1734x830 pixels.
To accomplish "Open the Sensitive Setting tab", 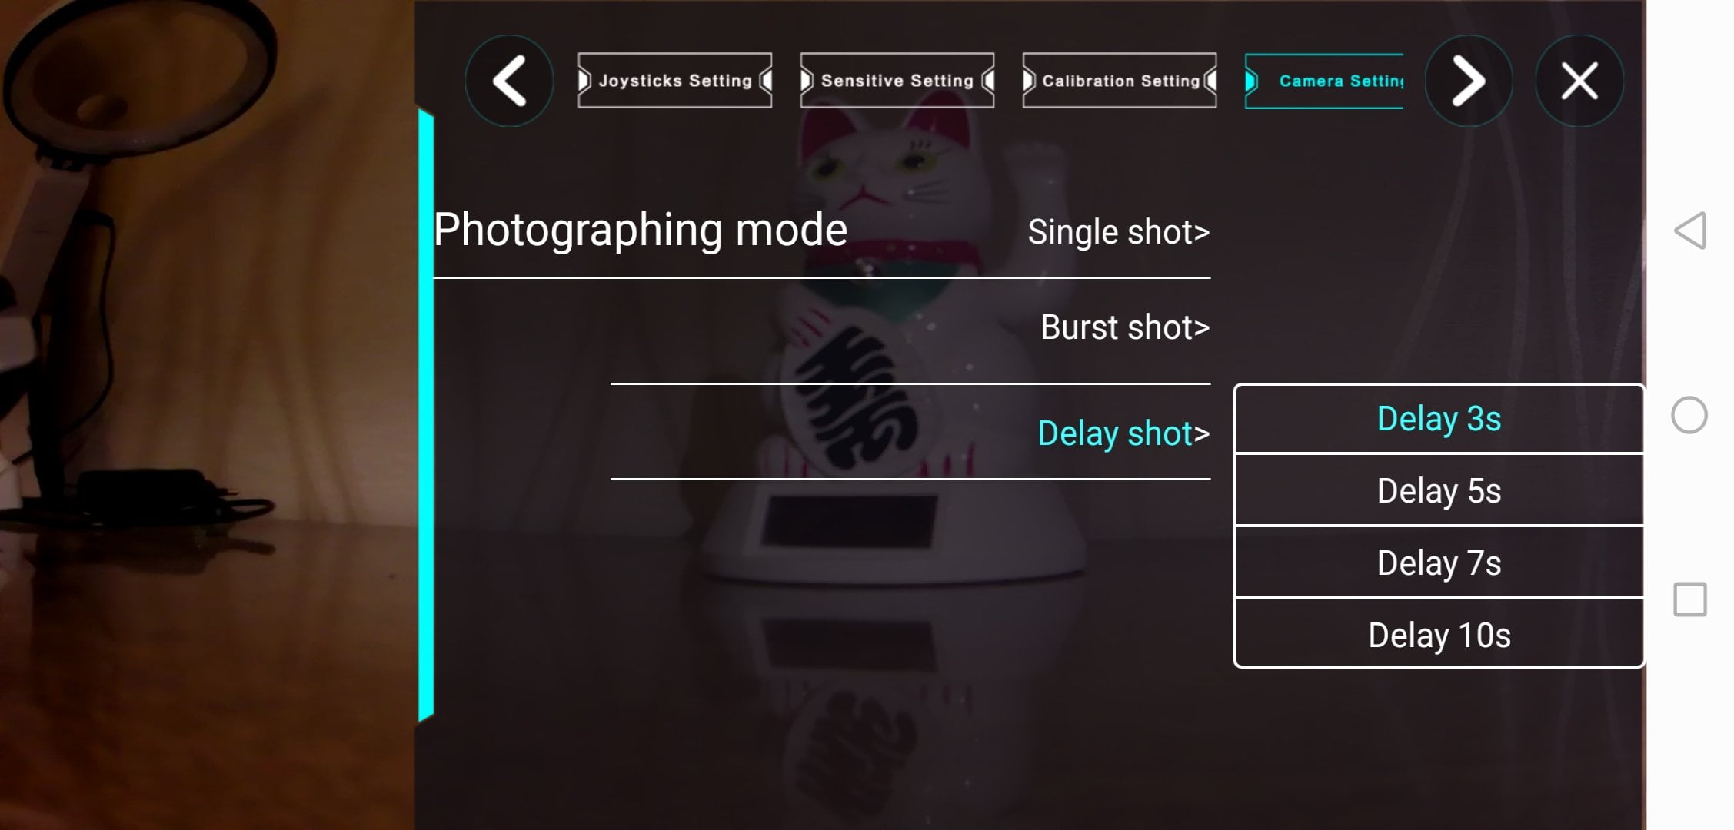I will [x=897, y=81].
